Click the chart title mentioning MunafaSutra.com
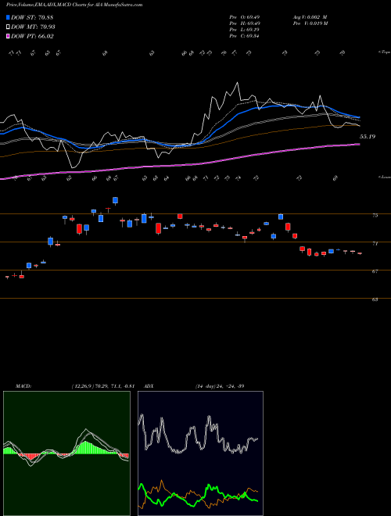The height and width of the screenshot is (516, 391). (74, 5)
